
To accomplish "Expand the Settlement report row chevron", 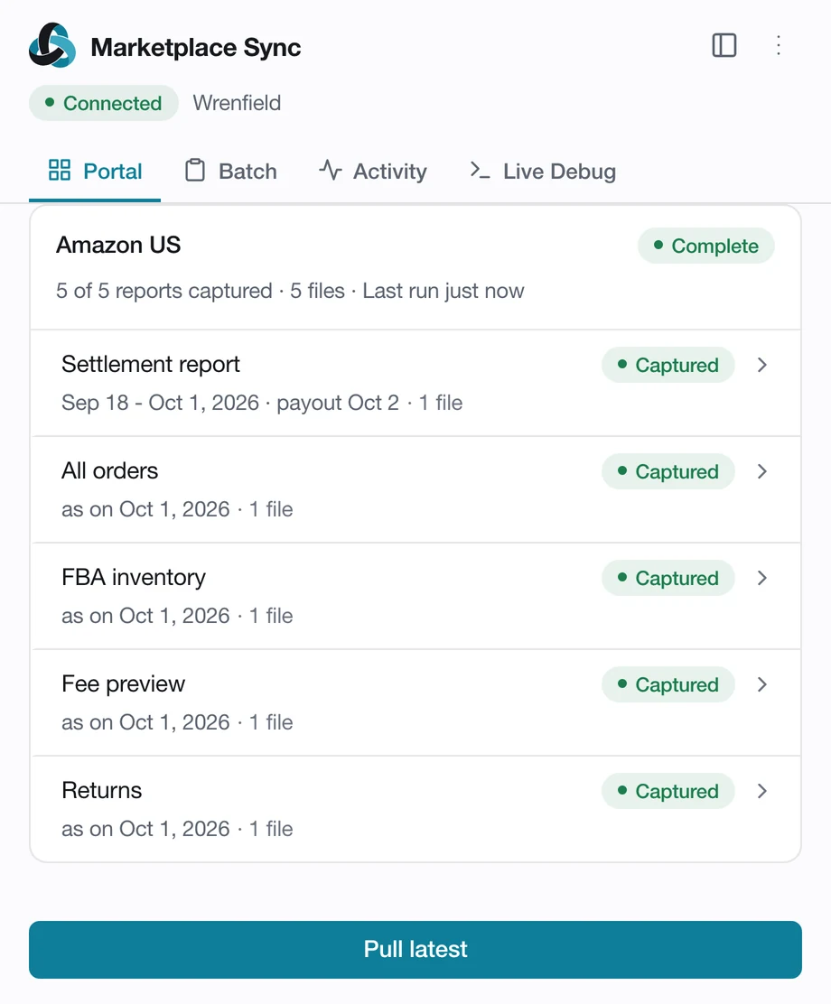I will coord(761,365).
